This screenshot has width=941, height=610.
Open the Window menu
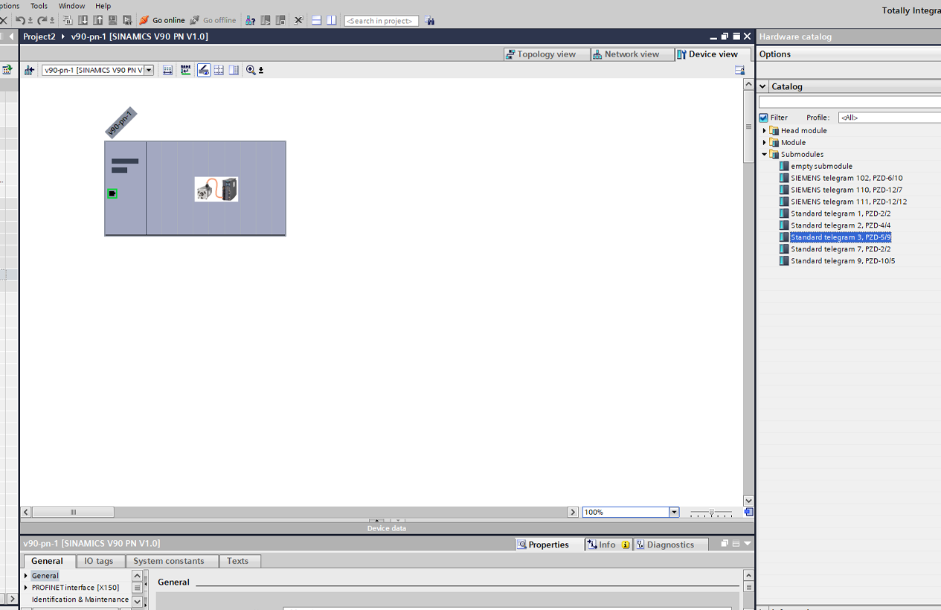tap(72, 6)
